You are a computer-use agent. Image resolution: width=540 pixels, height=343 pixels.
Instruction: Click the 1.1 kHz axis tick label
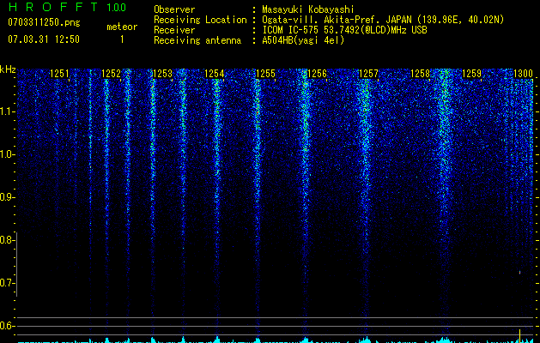(6, 111)
